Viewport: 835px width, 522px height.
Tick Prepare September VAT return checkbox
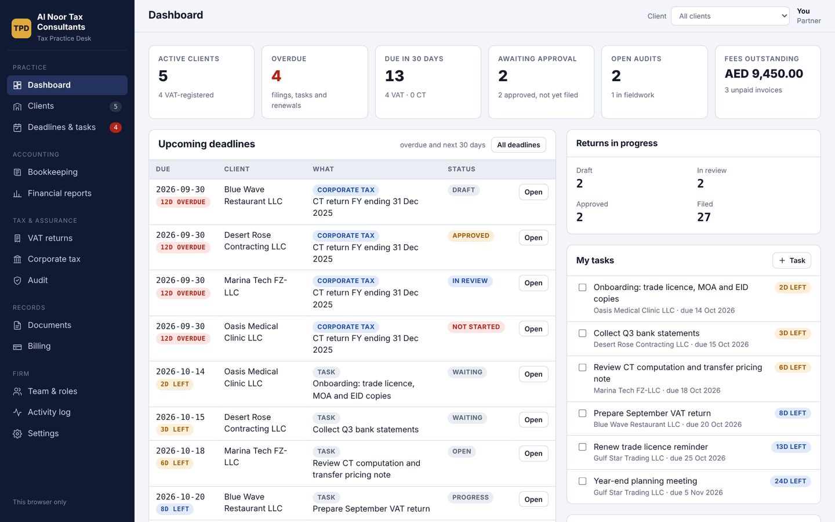point(582,414)
